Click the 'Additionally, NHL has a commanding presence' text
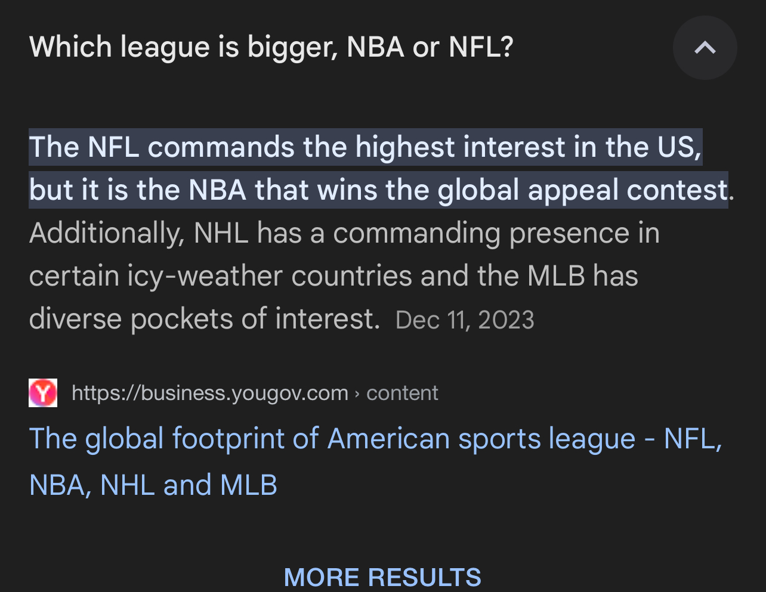The image size is (766, 592). tap(344, 233)
